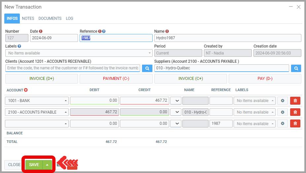Click the green SAVE button
The width and height of the screenshot is (306, 173).
tap(34, 165)
